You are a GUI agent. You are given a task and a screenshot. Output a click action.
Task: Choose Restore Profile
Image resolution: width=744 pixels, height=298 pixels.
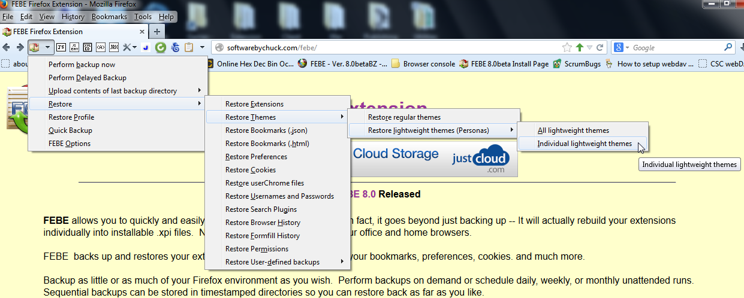coord(118,117)
